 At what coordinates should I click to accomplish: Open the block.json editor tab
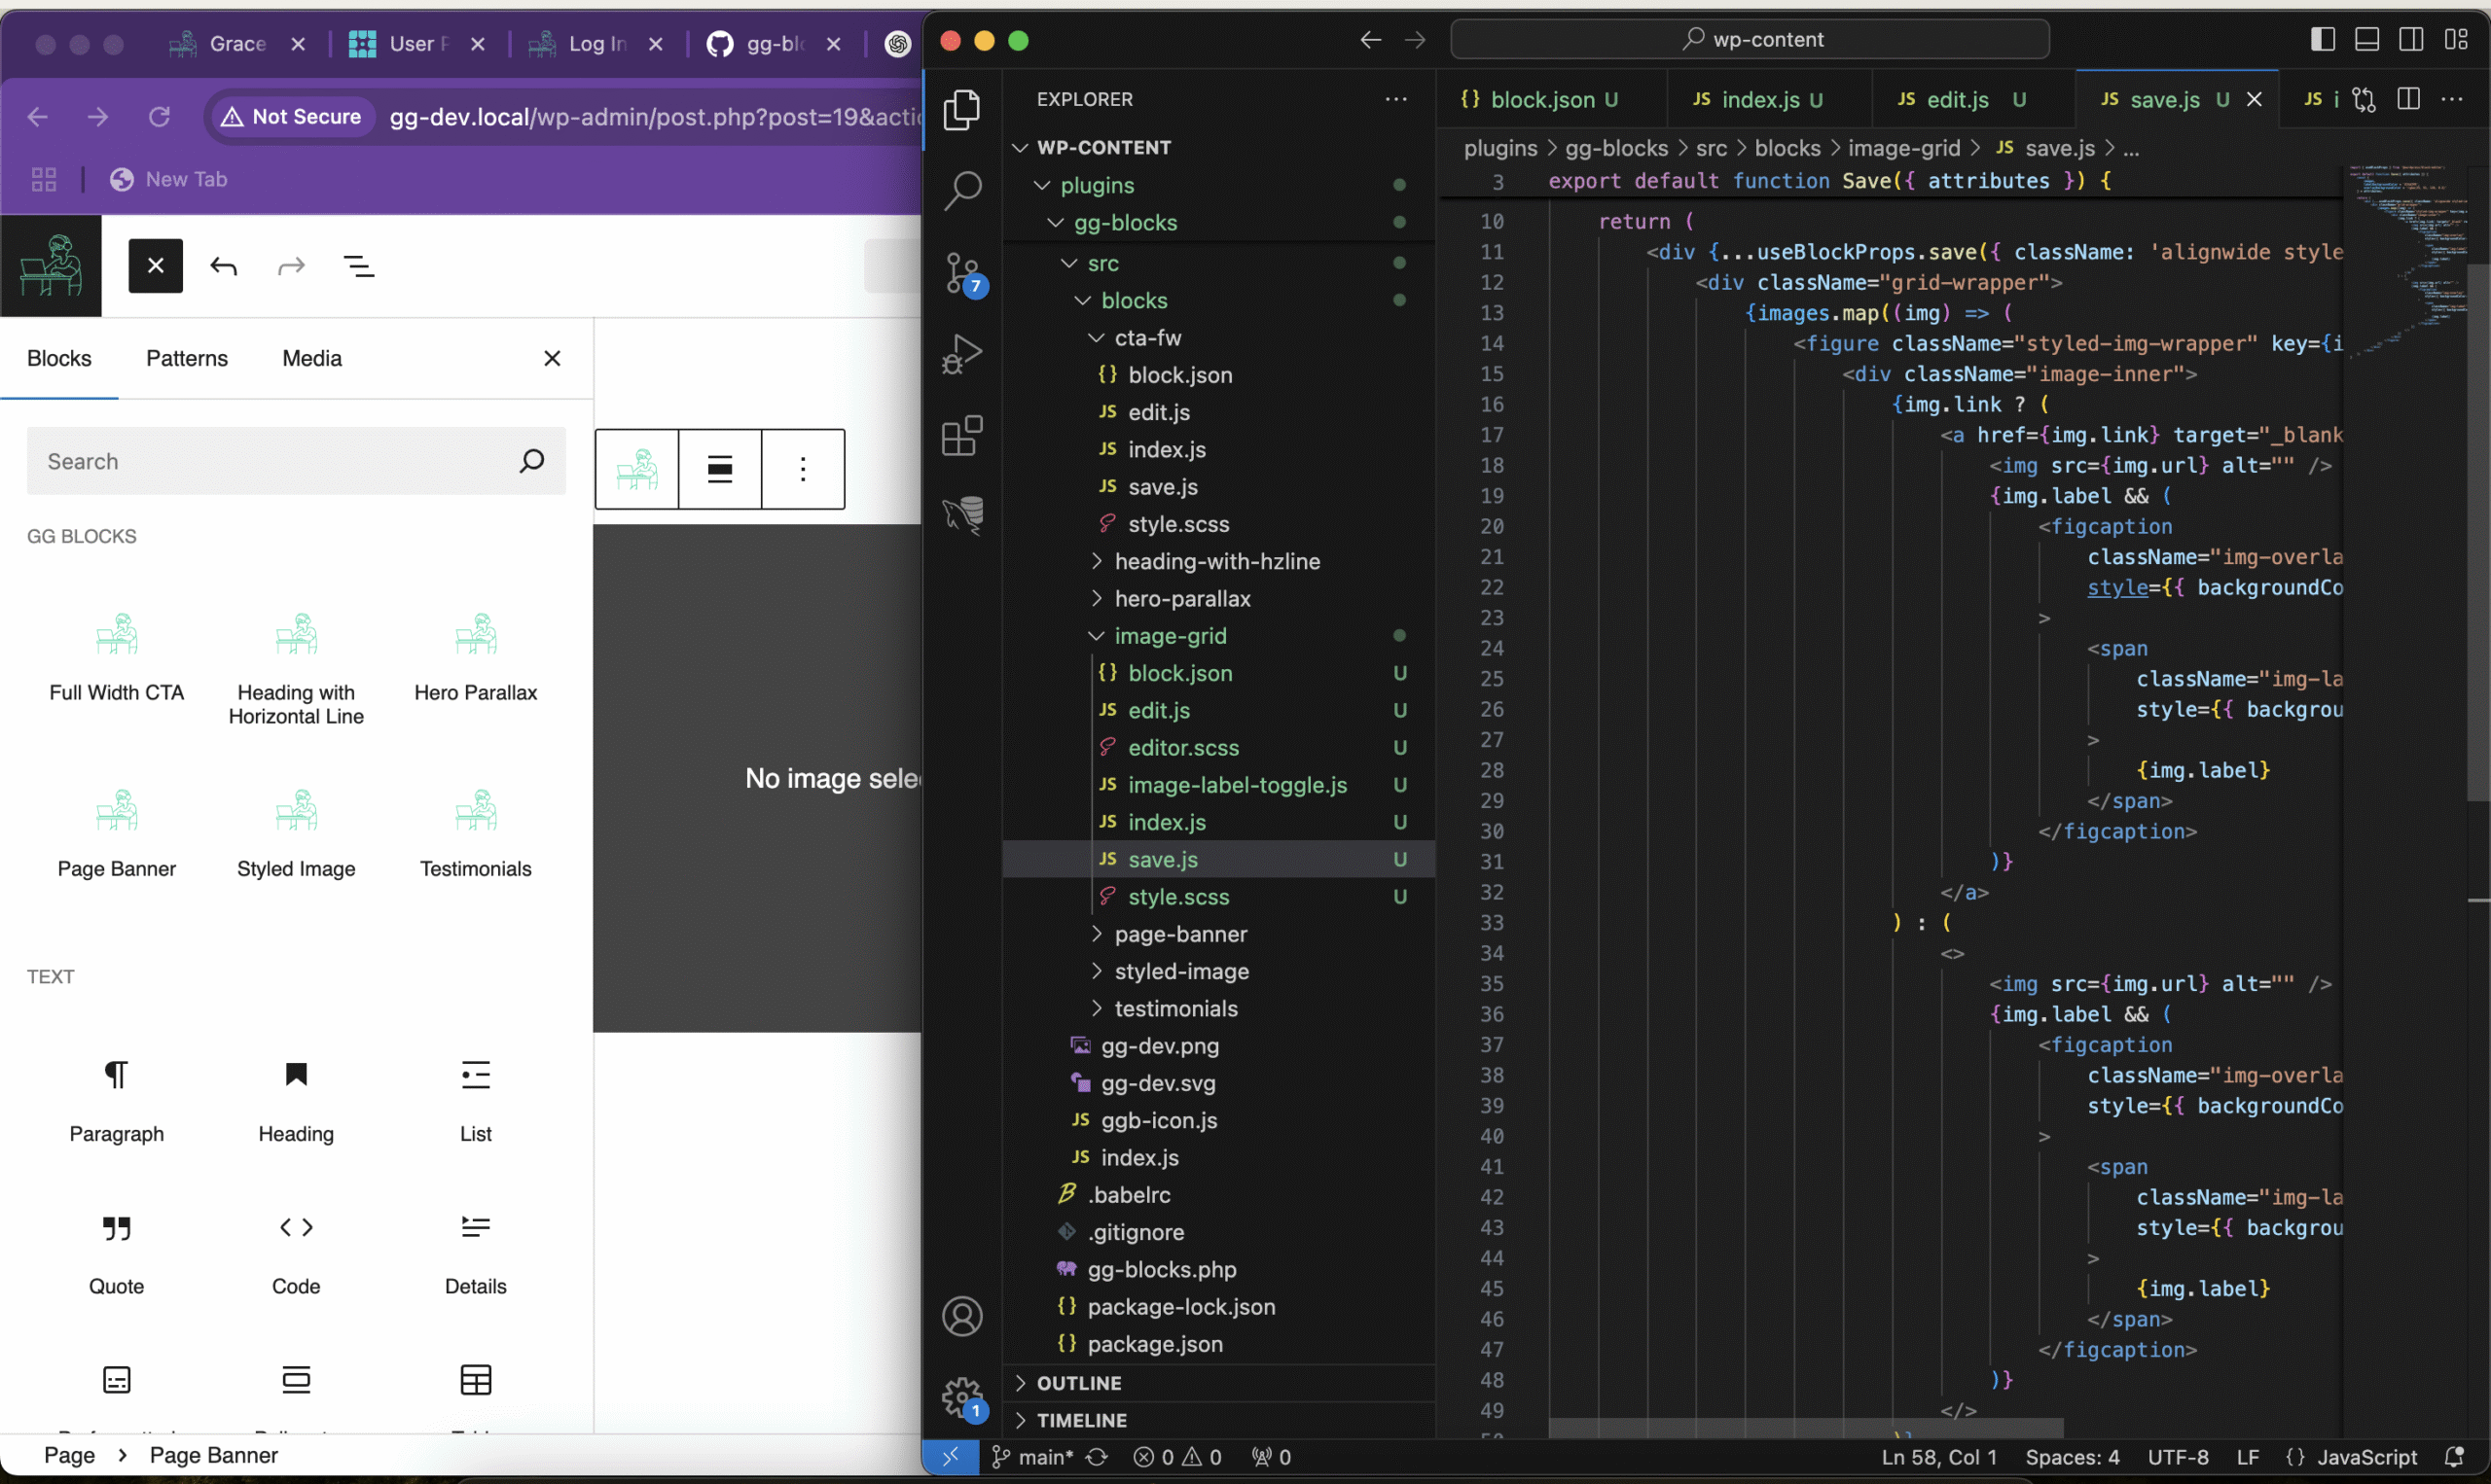pyautogui.click(x=1541, y=100)
